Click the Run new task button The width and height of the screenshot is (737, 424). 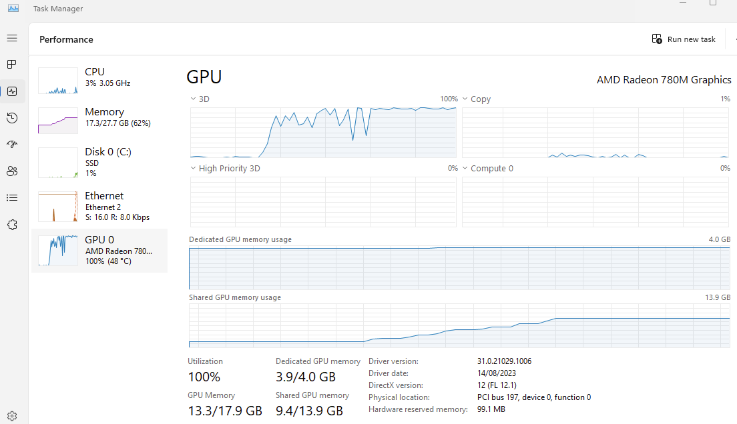[684, 39]
